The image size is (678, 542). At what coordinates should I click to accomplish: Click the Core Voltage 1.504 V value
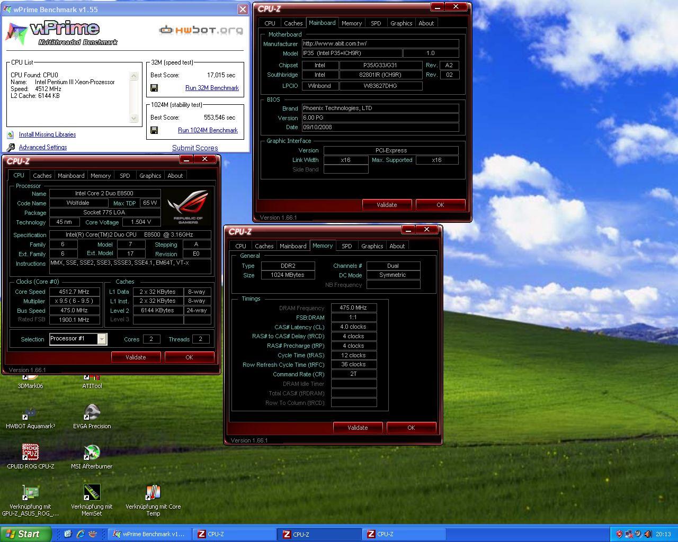click(x=141, y=222)
